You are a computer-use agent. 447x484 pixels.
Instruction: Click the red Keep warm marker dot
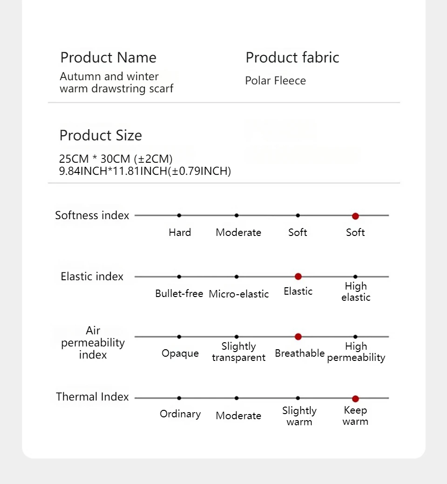pyautogui.click(x=355, y=399)
